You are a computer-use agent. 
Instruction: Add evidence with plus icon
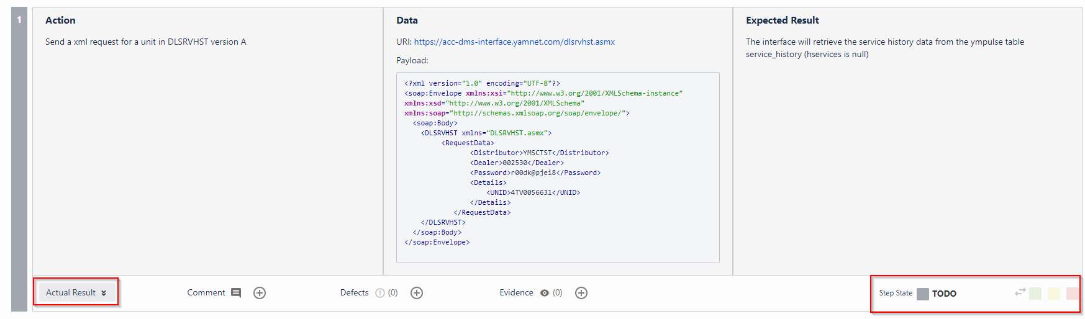click(x=581, y=293)
